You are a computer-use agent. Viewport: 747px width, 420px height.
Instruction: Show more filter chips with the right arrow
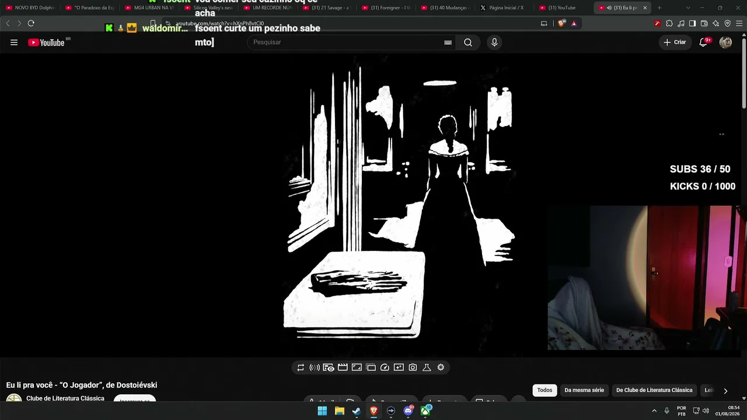click(x=725, y=391)
